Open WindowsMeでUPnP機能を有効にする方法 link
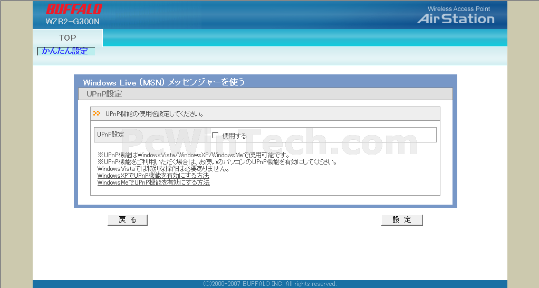 click(x=153, y=183)
